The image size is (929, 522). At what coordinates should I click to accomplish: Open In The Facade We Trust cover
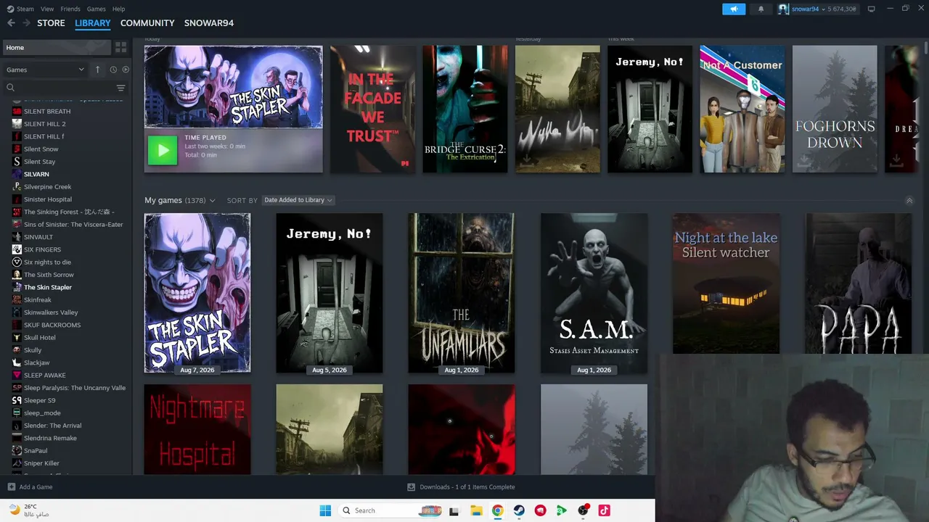coord(373,109)
